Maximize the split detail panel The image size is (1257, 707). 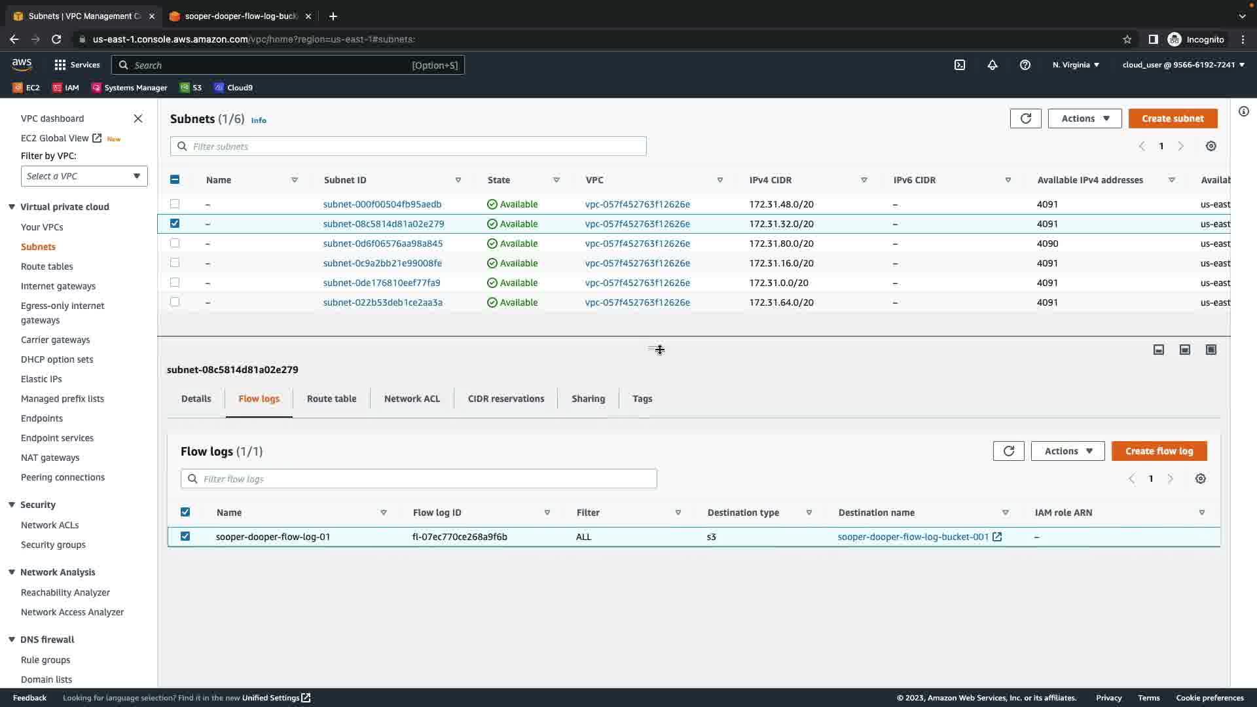click(x=1211, y=350)
